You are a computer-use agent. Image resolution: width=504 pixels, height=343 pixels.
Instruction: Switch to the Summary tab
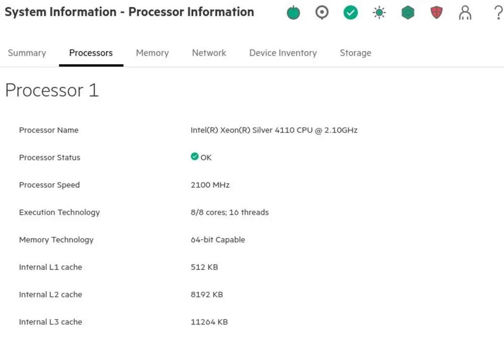point(26,53)
